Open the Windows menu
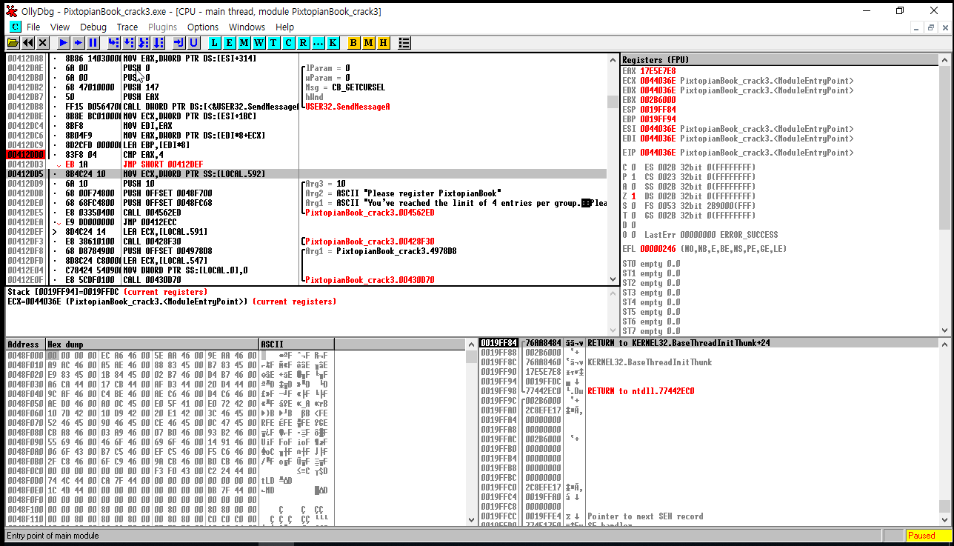954x546 pixels. [x=247, y=27]
